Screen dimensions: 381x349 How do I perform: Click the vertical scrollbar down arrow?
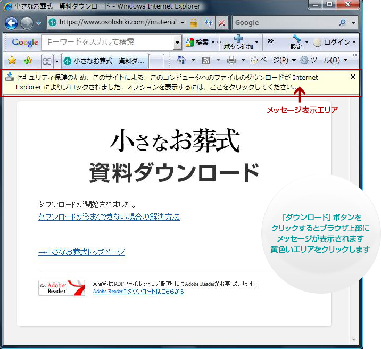354,340
